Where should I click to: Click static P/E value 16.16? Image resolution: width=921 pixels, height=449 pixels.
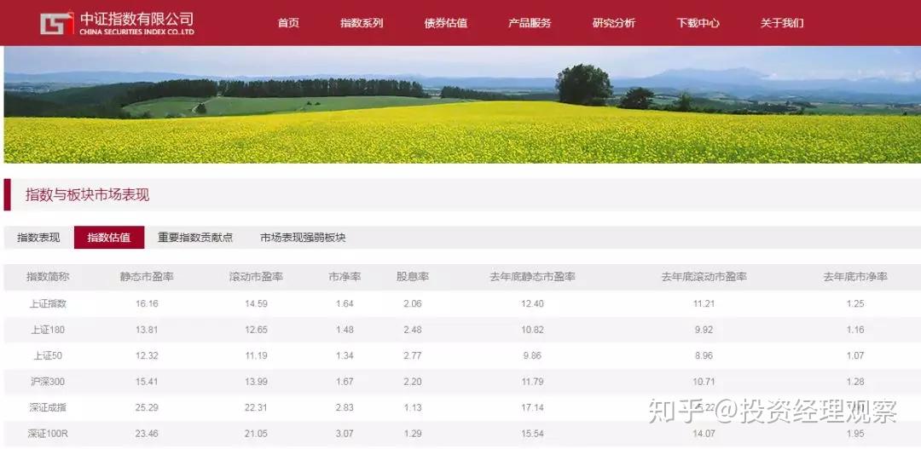click(x=147, y=304)
